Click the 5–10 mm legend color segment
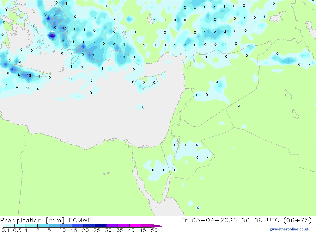This screenshot has height=232, width=316. 54,226
